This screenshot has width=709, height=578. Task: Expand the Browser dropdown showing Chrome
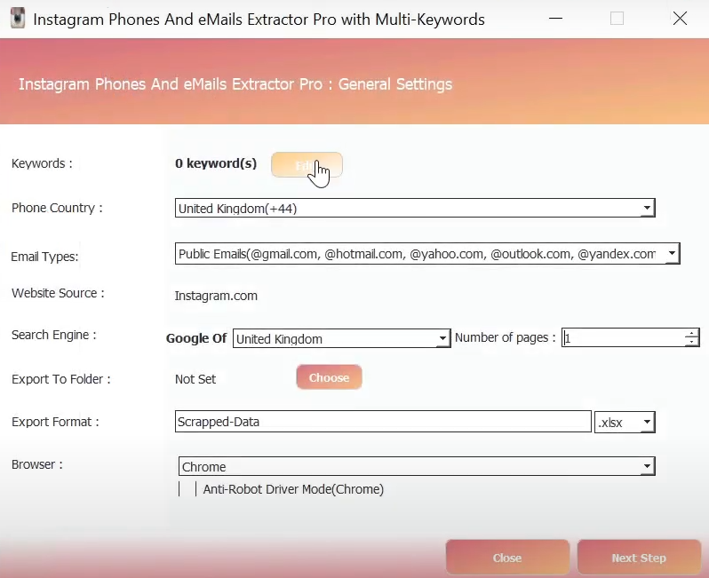click(647, 467)
